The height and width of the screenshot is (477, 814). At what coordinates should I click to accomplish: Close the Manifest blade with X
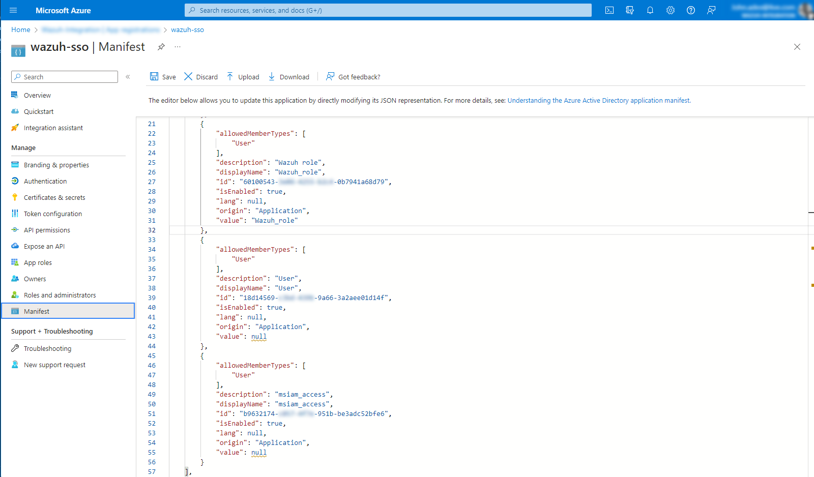pos(797,47)
